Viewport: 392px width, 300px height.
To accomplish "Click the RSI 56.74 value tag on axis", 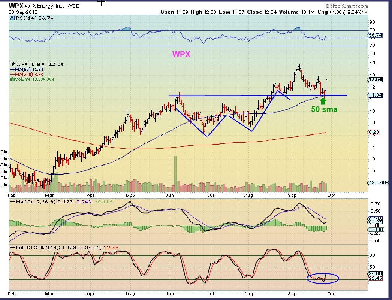I will [x=376, y=35].
